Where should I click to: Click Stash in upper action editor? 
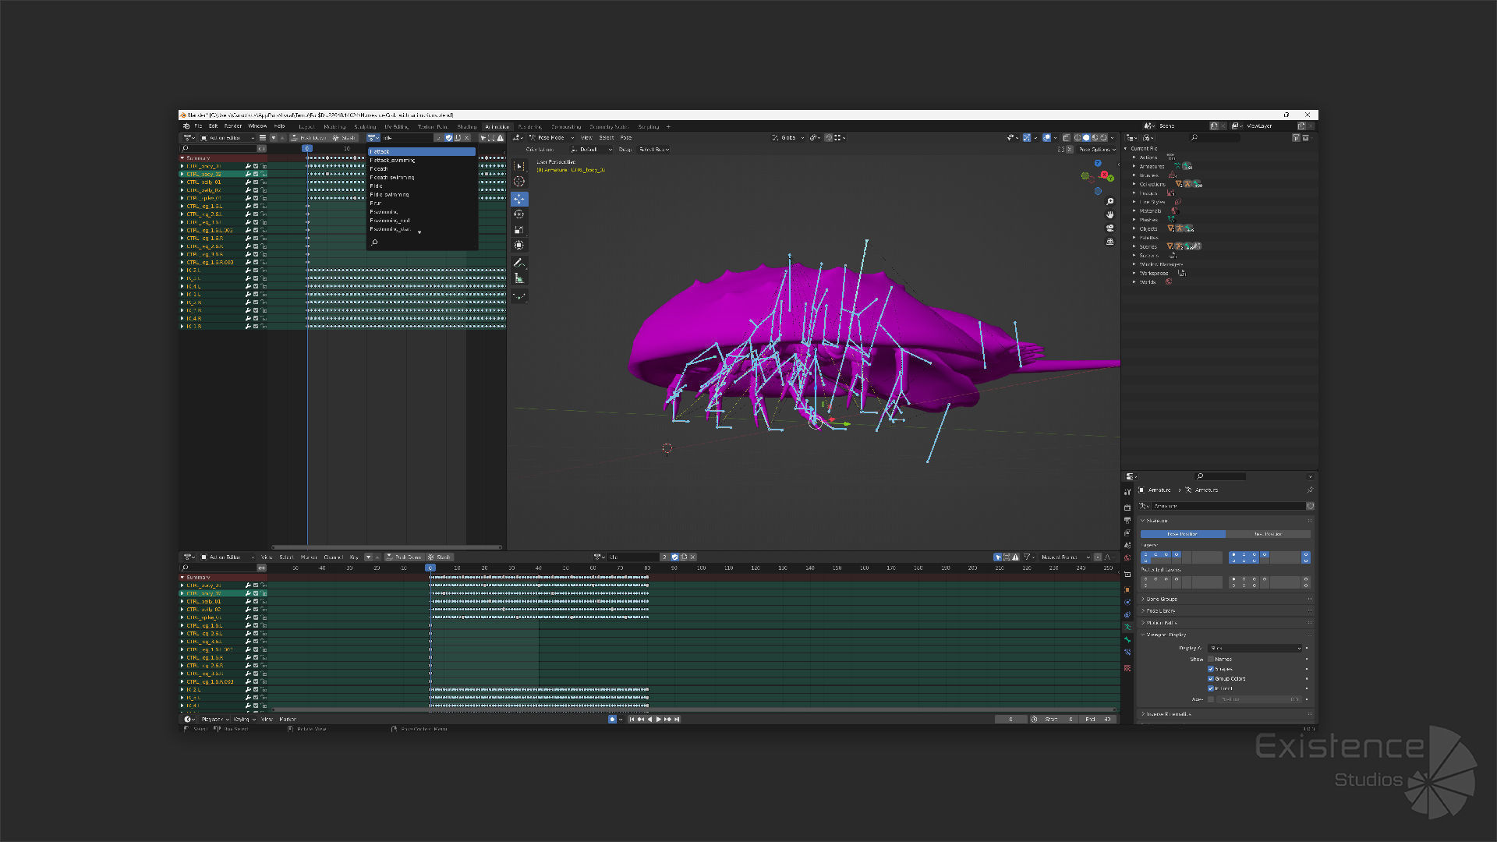[345, 138]
